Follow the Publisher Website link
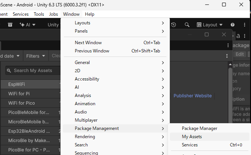Viewport: 251px width, 155px height. (x=192, y=96)
